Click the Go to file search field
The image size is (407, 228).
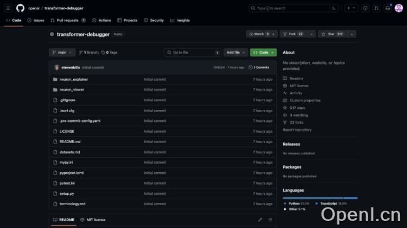coord(193,53)
